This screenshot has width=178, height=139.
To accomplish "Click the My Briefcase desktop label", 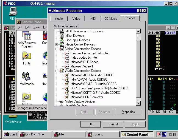I will (13, 121).
